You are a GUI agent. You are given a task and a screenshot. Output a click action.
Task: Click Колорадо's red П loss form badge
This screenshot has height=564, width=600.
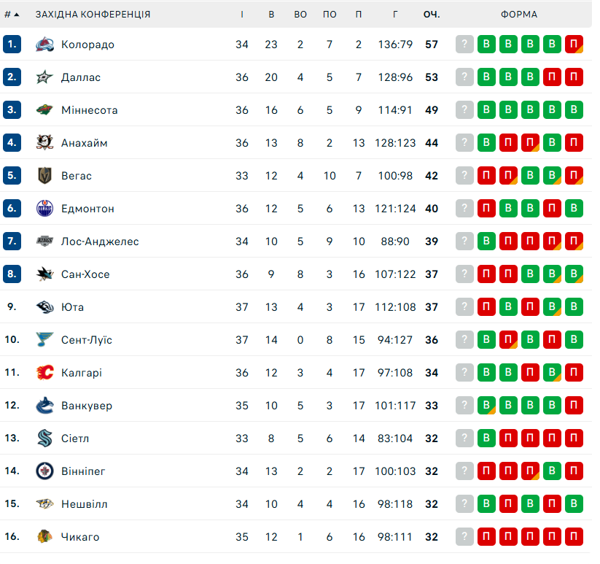point(574,45)
